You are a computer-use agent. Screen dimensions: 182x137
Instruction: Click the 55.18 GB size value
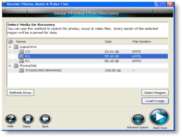tap(111, 61)
